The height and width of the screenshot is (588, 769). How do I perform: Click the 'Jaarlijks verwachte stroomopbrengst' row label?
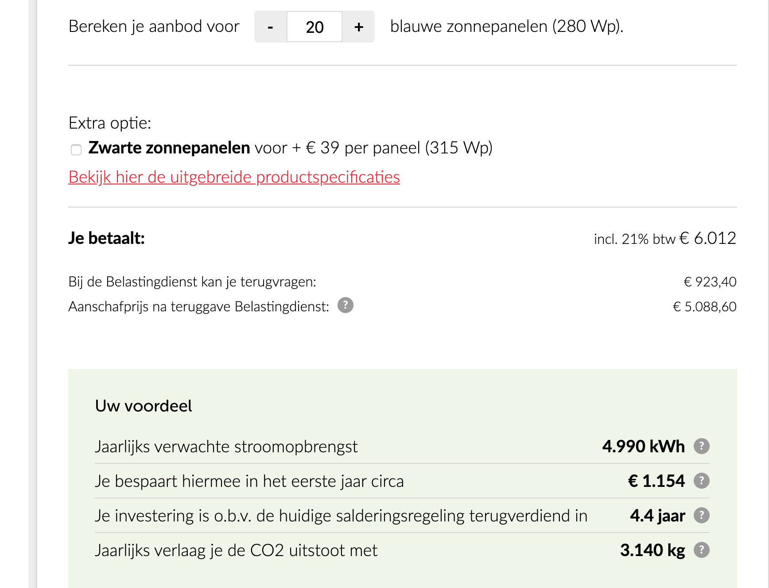(226, 447)
